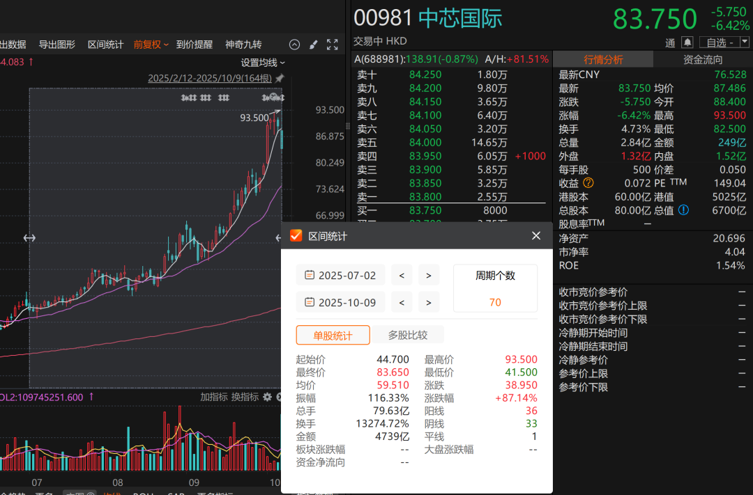The height and width of the screenshot is (495, 753).
Task: Switch to 多股比较 tab
Action: 407,335
